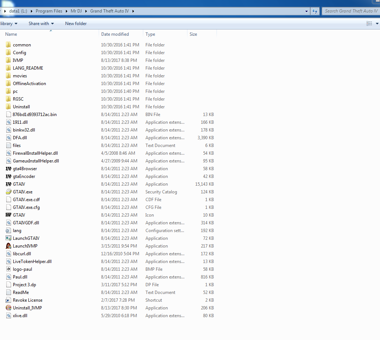This screenshot has height=340, width=380.
Task: Select the libcurl.dll file name
Action: (22, 254)
